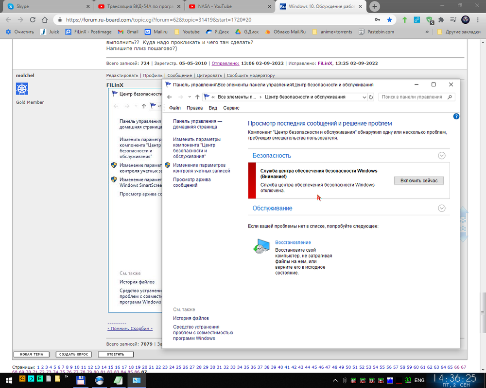Click История файлов in front window
Image resolution: width=486 pixels, height=388 pixels.
coord(191,318)
